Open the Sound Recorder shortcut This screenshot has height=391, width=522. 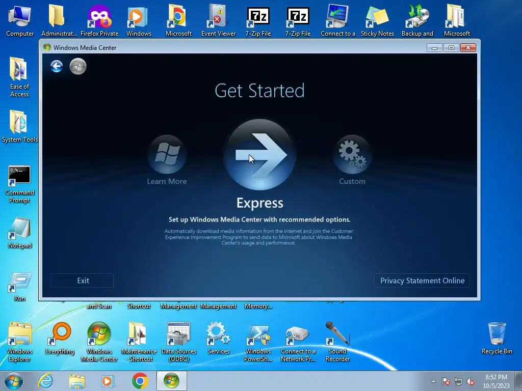click(x=337, y=342)
